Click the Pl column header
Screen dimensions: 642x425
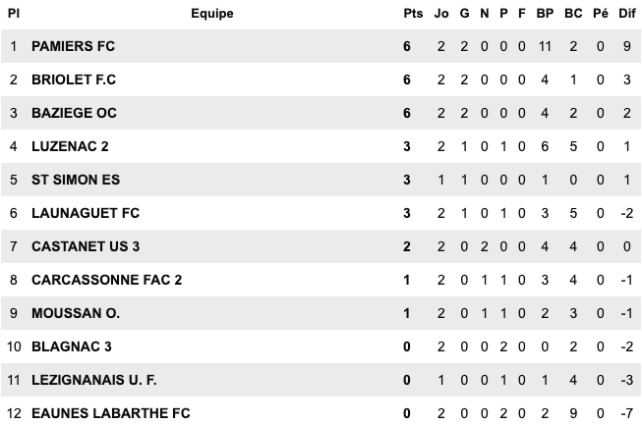14,14
